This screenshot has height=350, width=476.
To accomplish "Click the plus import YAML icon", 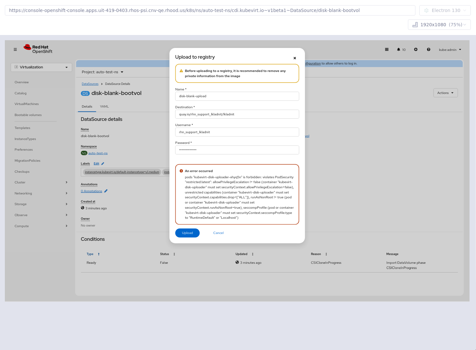I will tap(416, 50).
